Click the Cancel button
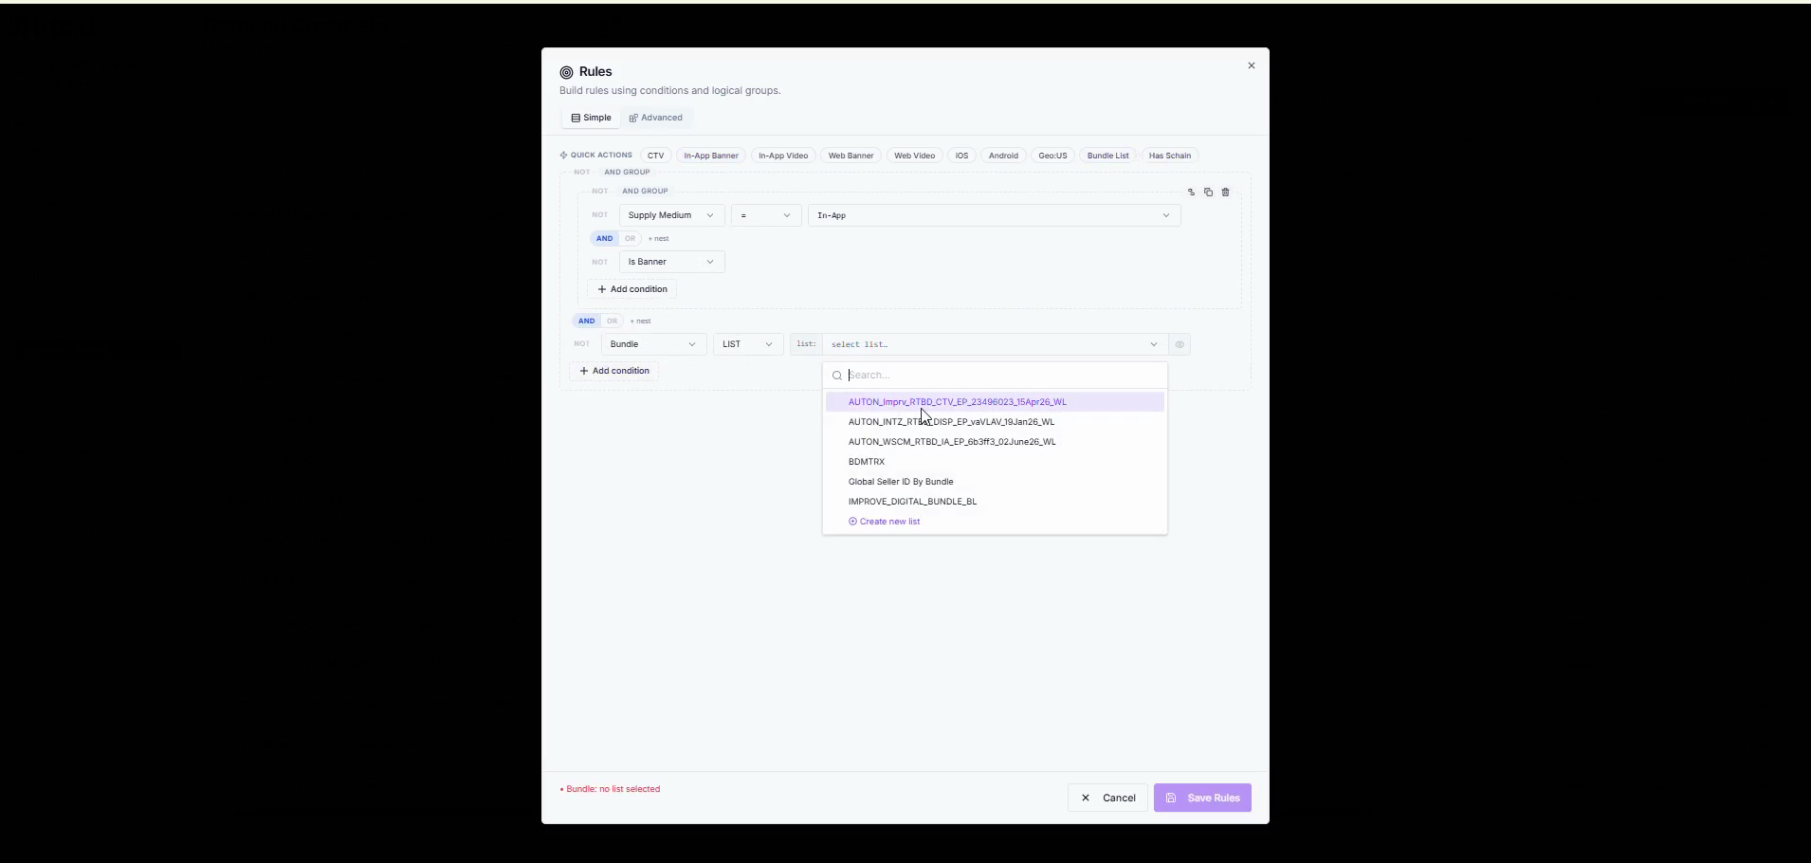The image size is (1811, 863). pos(1107,798)
